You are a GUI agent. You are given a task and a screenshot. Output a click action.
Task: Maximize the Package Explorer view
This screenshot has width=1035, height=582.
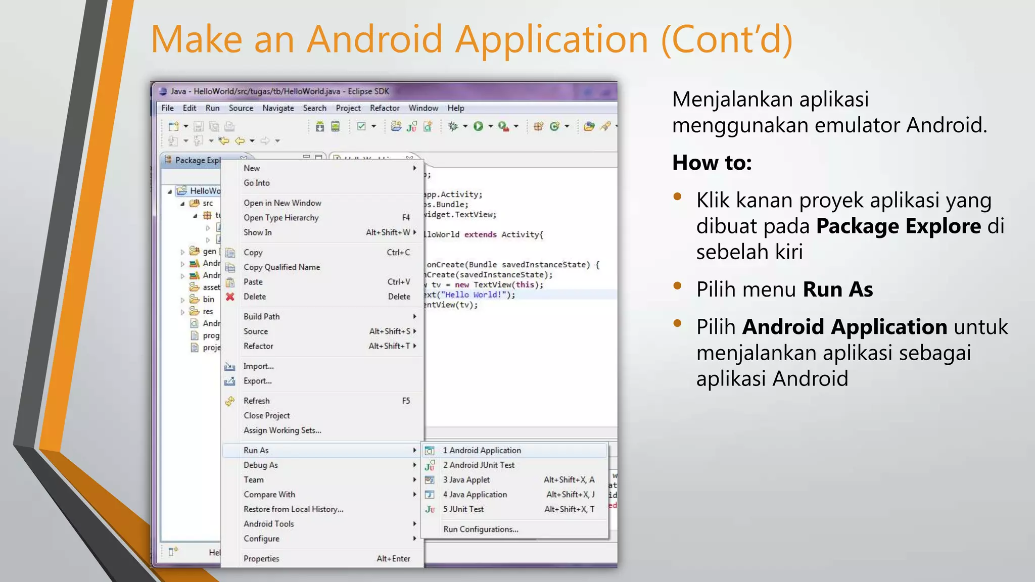318,157
